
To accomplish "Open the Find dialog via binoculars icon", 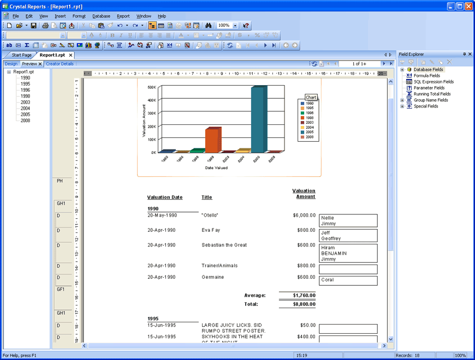I will [210, 25].
